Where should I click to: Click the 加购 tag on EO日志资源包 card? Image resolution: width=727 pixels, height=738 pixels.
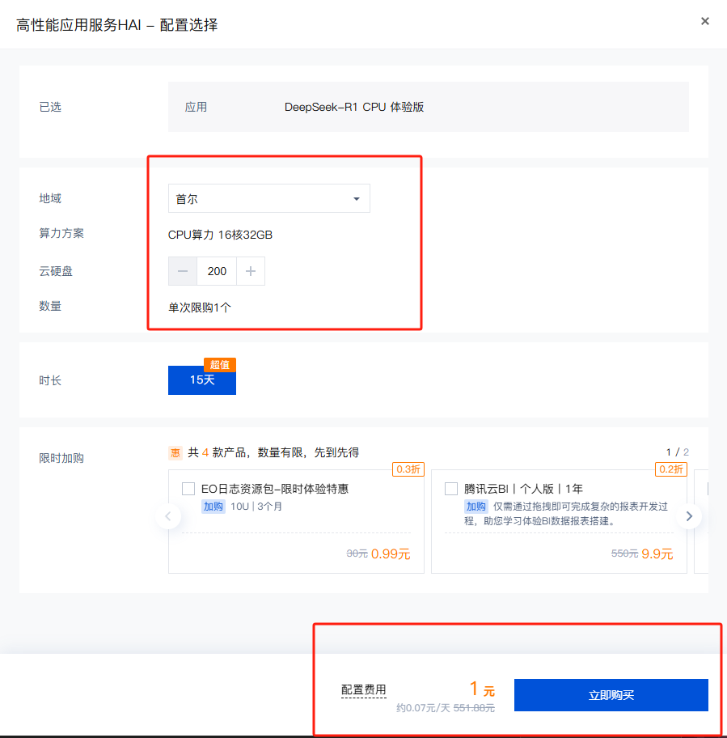(213, 507)
